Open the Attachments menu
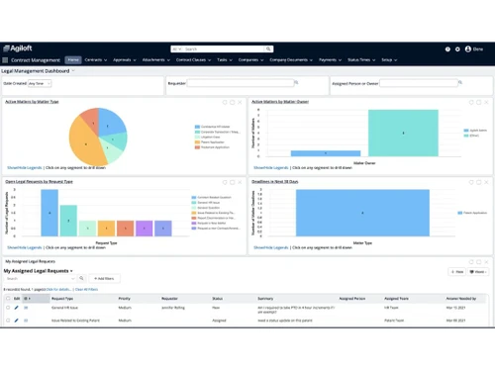The width and height of the screenshot is (495, 371). [x=156, y=60]
